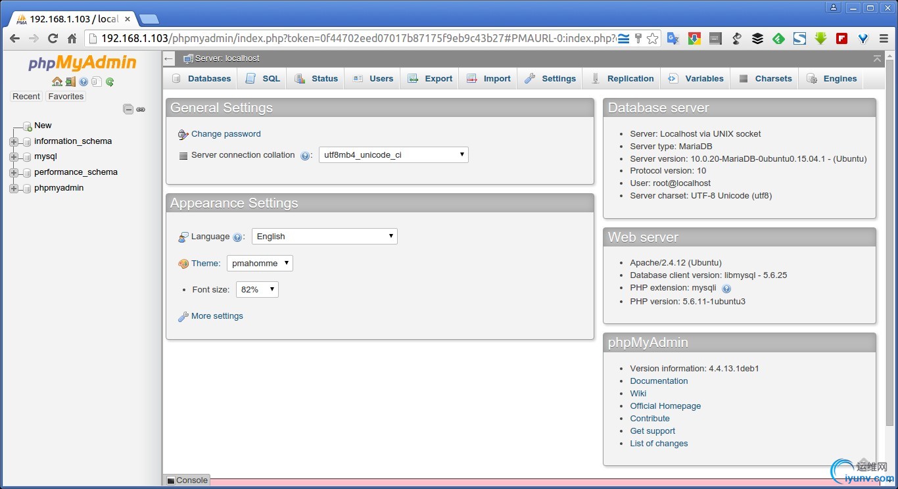Click the SQL documentation pages icon in sidebar

[x=97, y=81]
